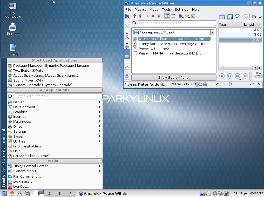Viewport: 264px width, 197px height.
Task: Click the application menu search field
Action: (58, 96)
